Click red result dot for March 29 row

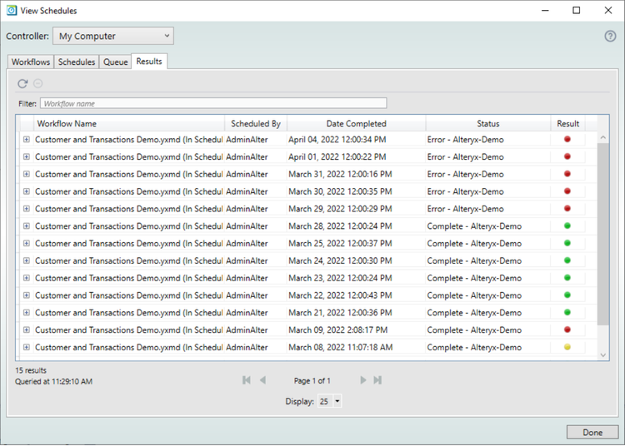click(567, 209)
